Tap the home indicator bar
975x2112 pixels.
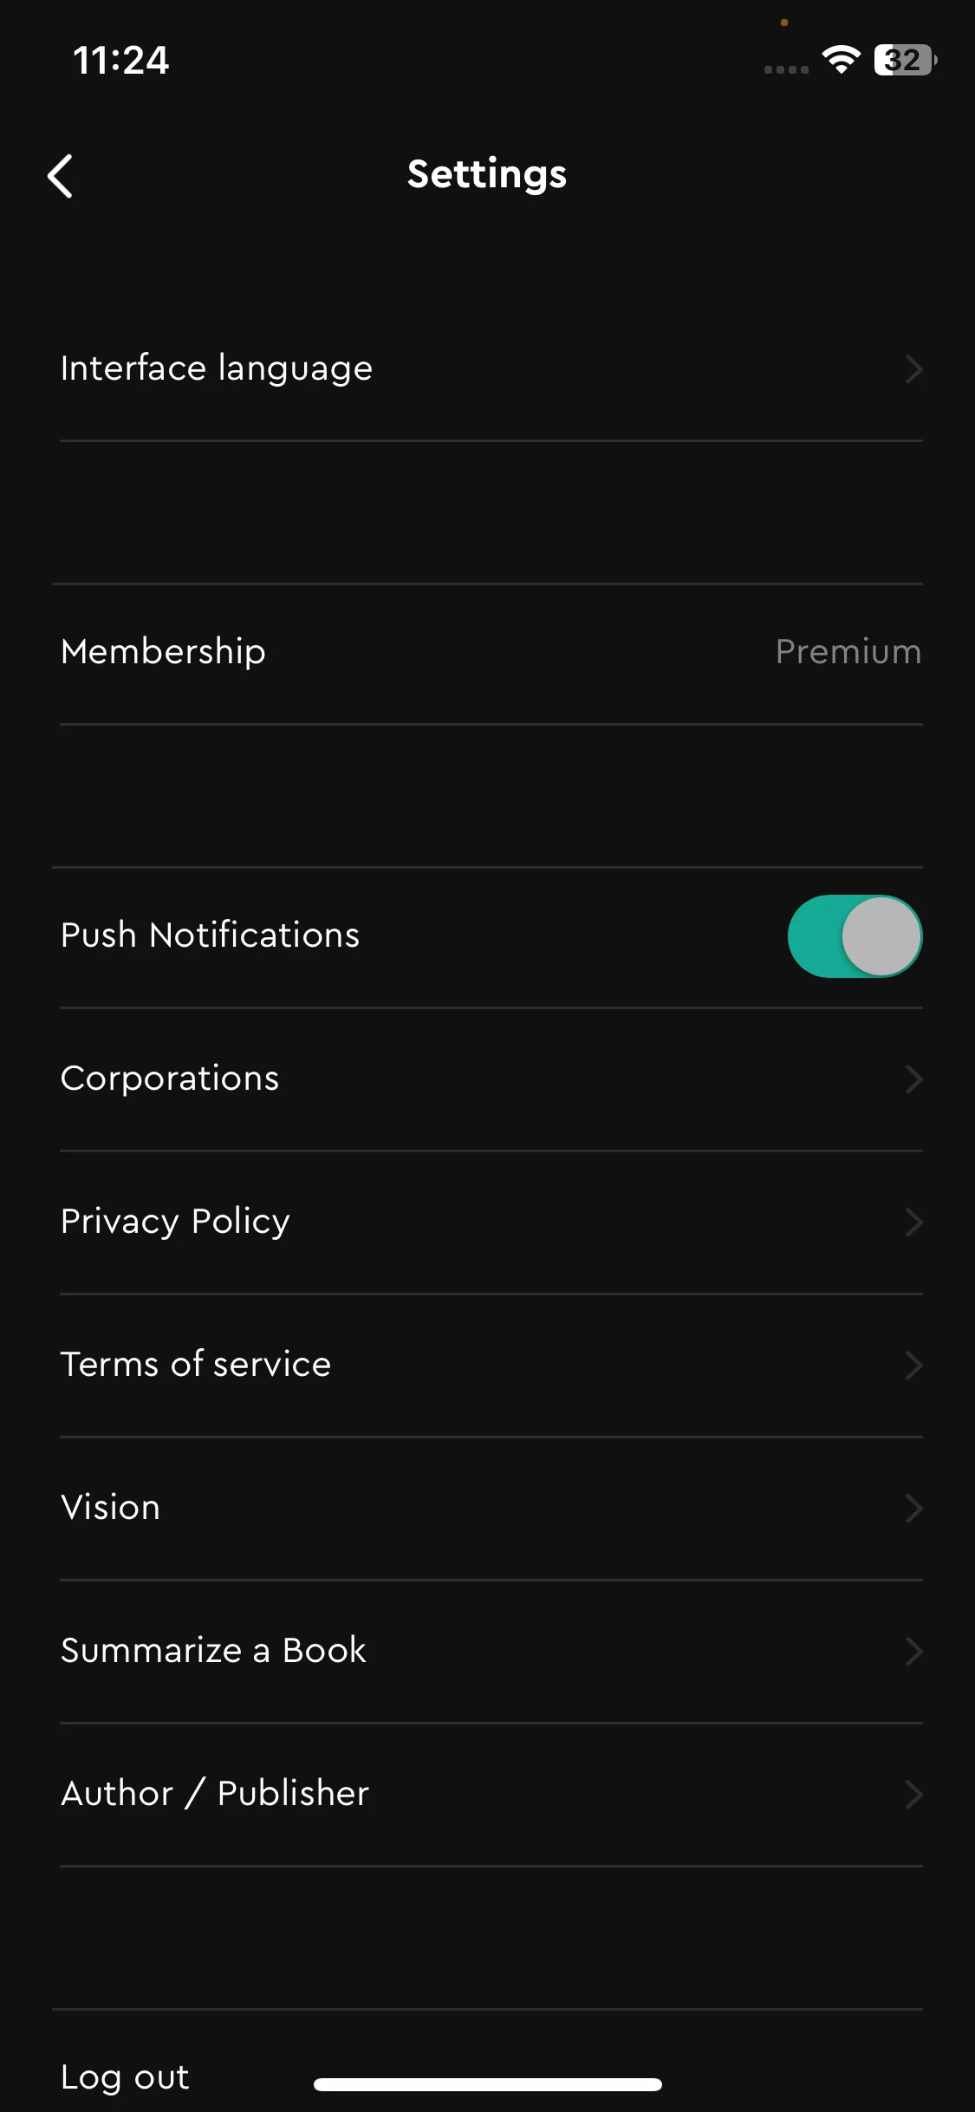coord(488,2084)
